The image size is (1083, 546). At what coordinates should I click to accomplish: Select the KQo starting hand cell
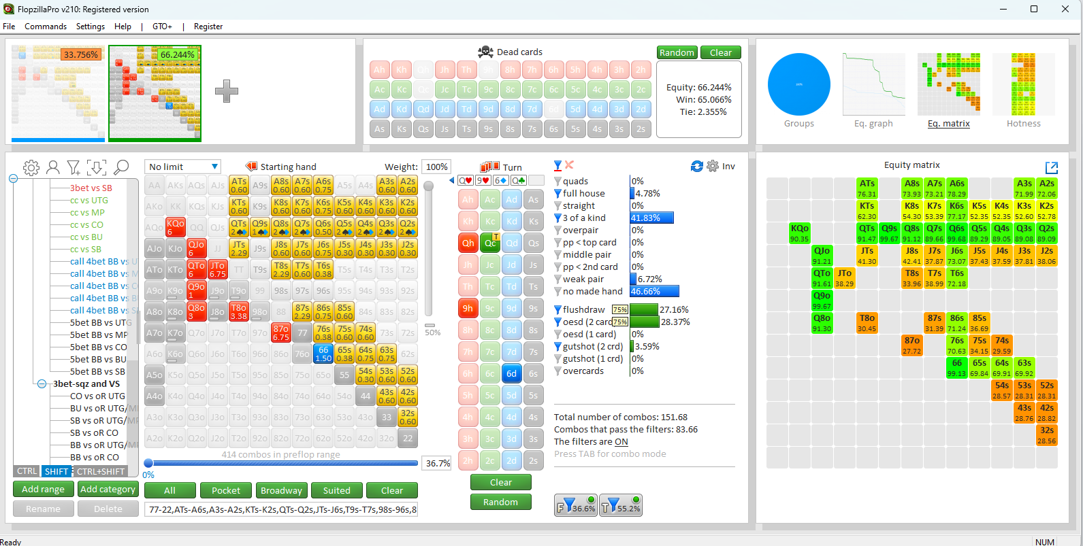coord(176,227)
